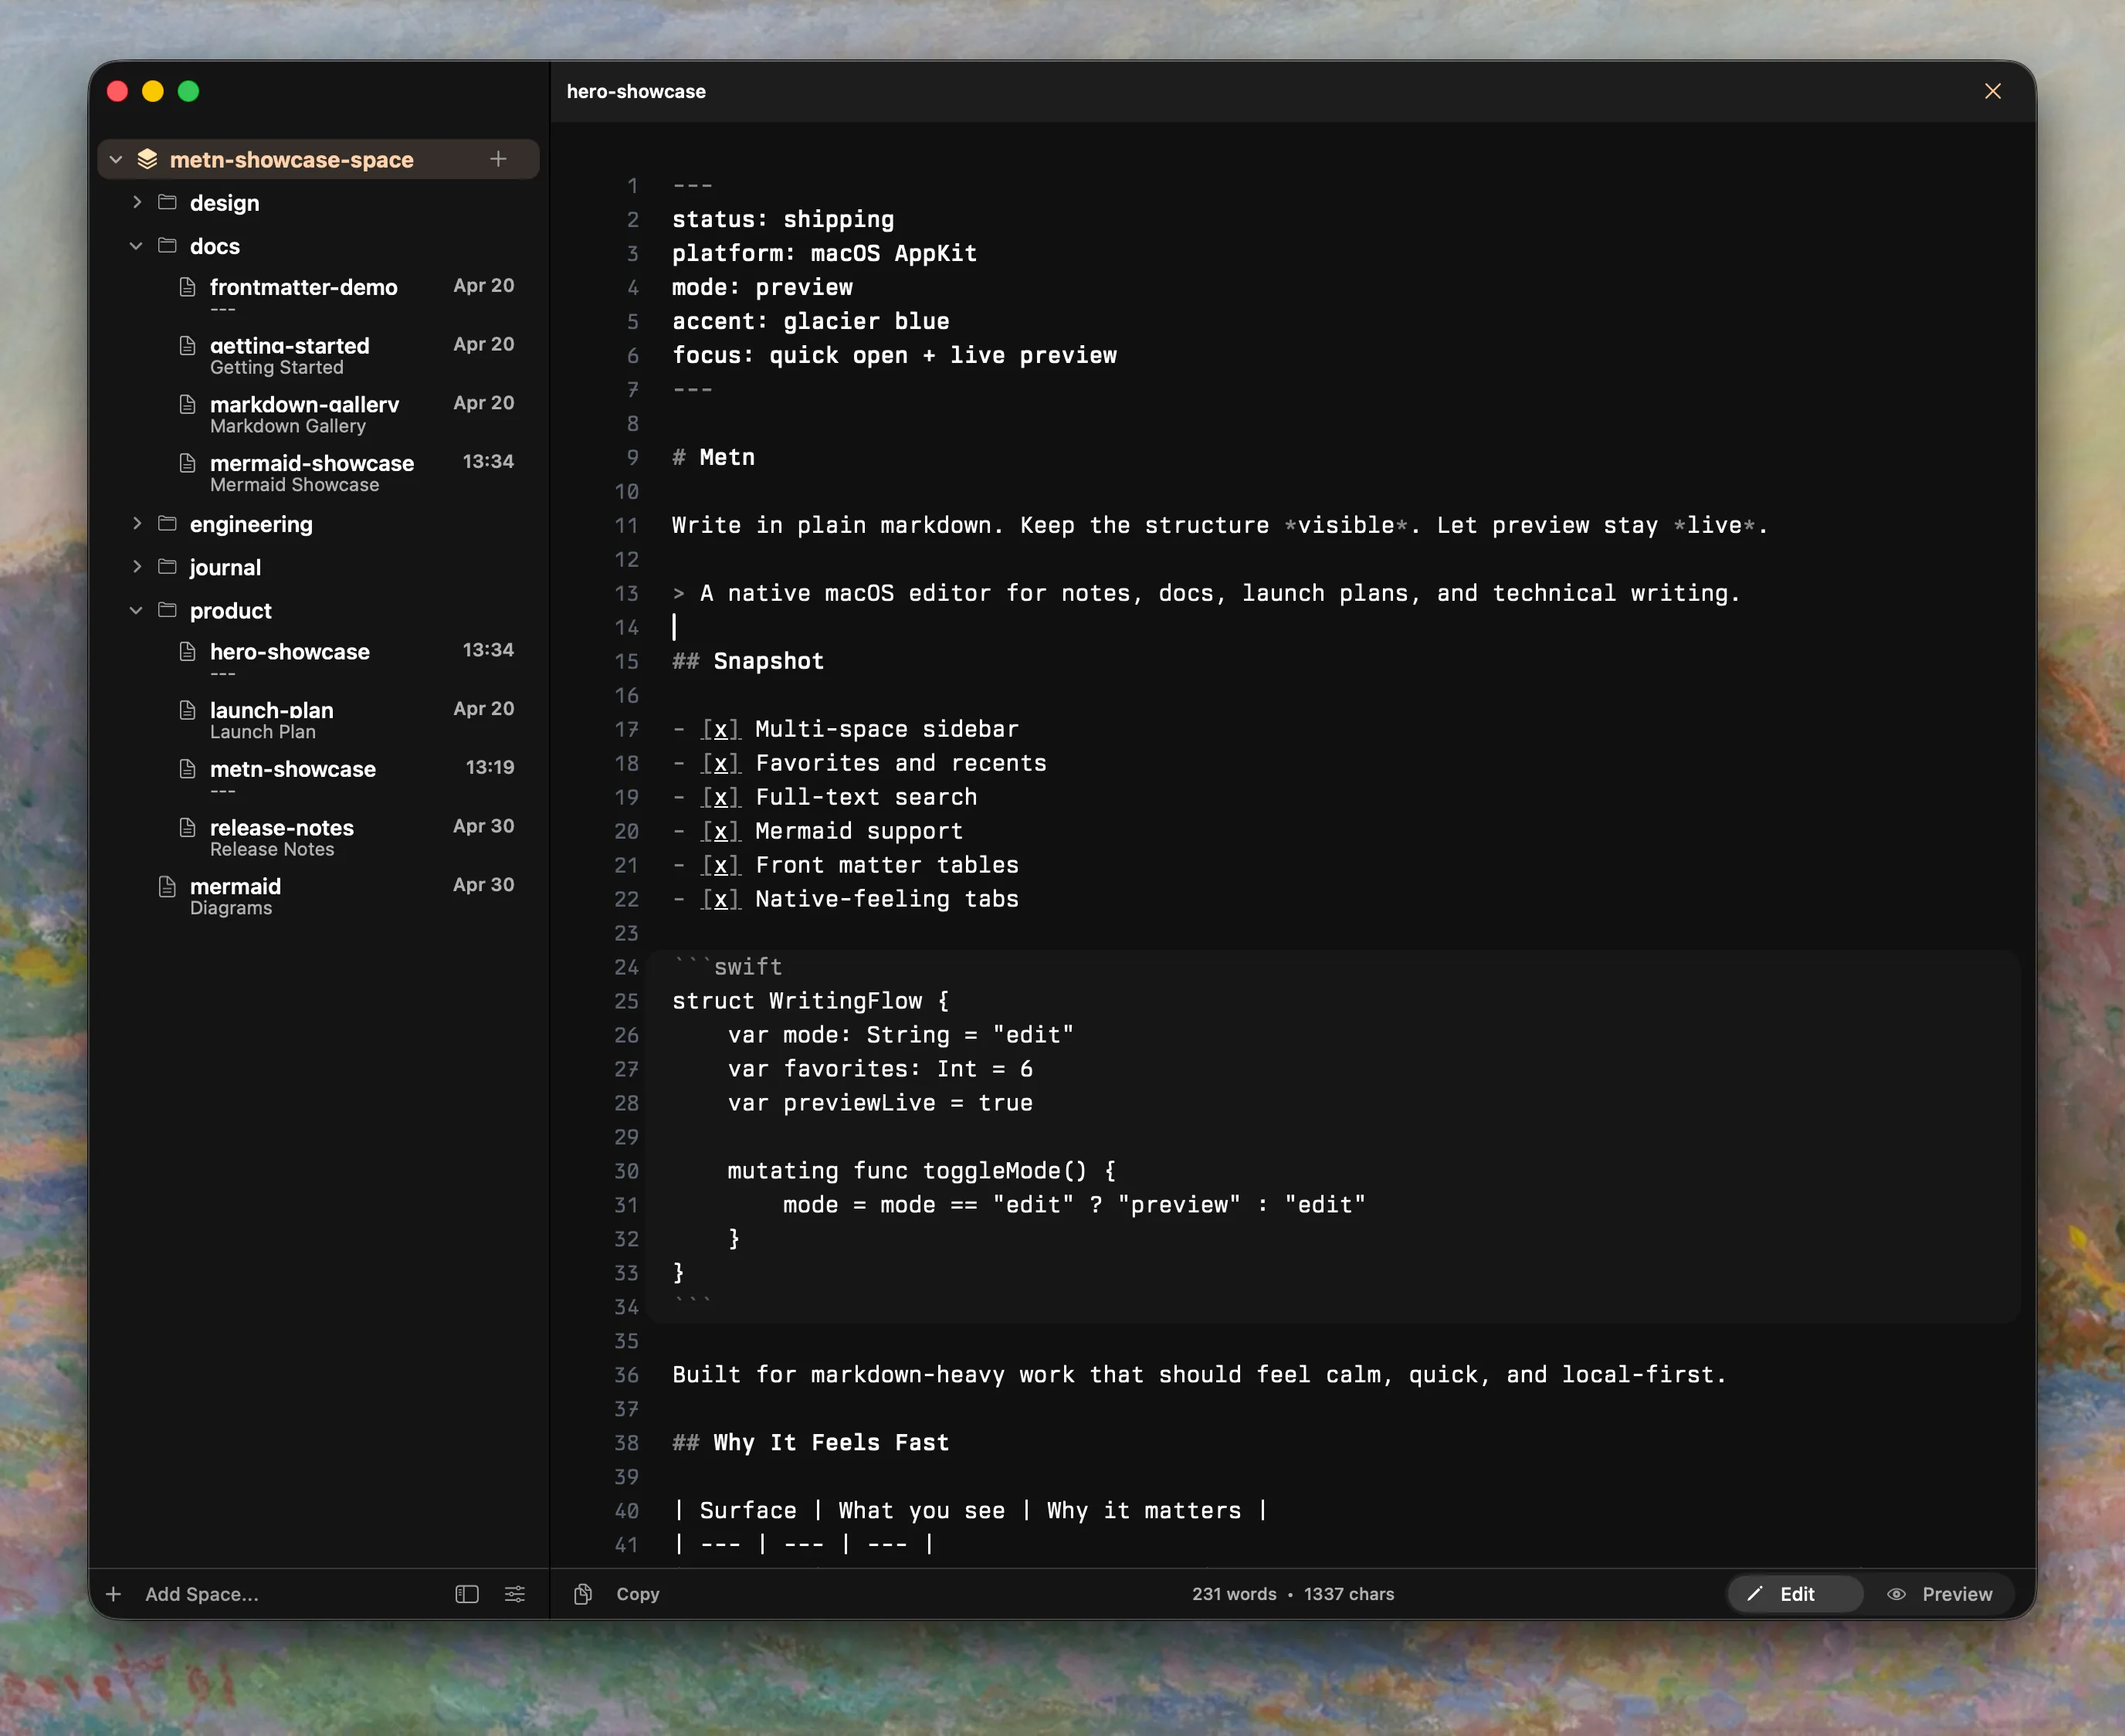The height and width of the screenshot is (1736, 2125).
Task: Toggle the Front matter tables checkbox
Action: (720, 865)
